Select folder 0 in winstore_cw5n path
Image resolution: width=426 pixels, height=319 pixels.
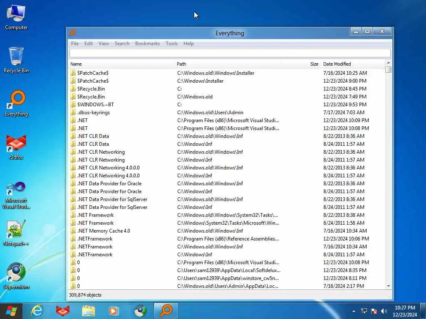click(x=227, y=278)
